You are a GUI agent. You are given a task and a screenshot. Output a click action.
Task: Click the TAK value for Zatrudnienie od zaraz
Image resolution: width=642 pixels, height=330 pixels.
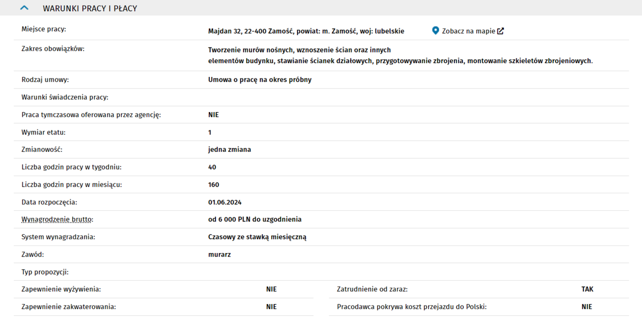pos(587,289)
